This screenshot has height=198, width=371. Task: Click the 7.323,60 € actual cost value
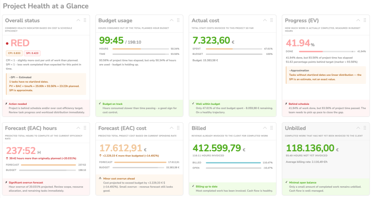point(213,40)
